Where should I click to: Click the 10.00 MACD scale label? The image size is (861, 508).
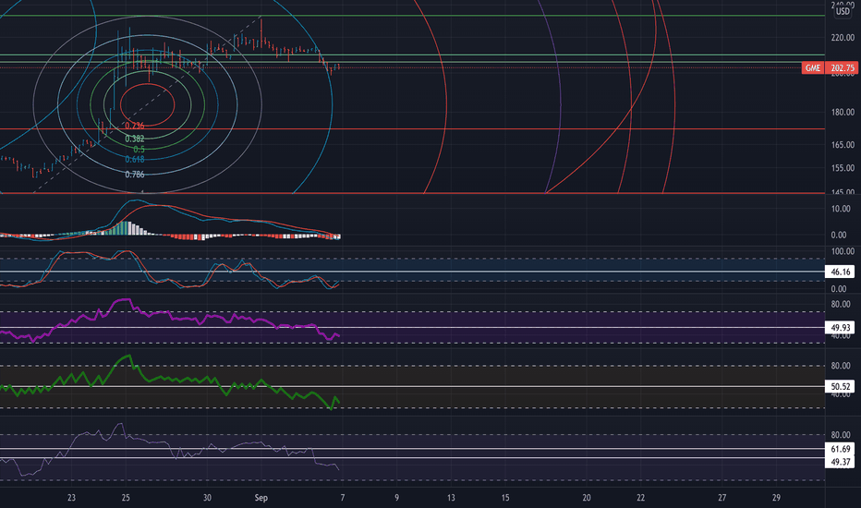[841, 209]
